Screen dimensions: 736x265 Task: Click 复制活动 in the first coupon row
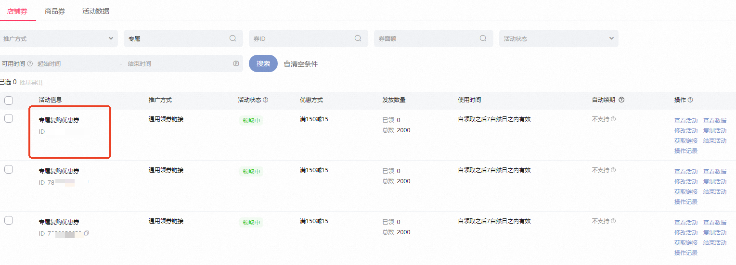click(715, 131)
